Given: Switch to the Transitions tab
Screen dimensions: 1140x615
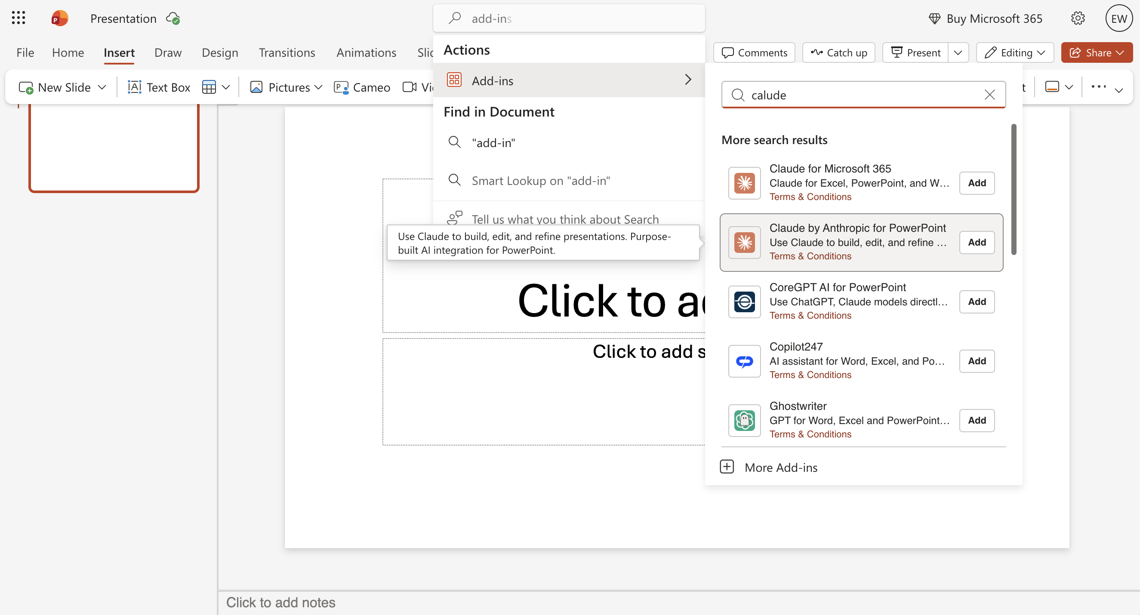Looking at the screenshot, I should 287,52.
